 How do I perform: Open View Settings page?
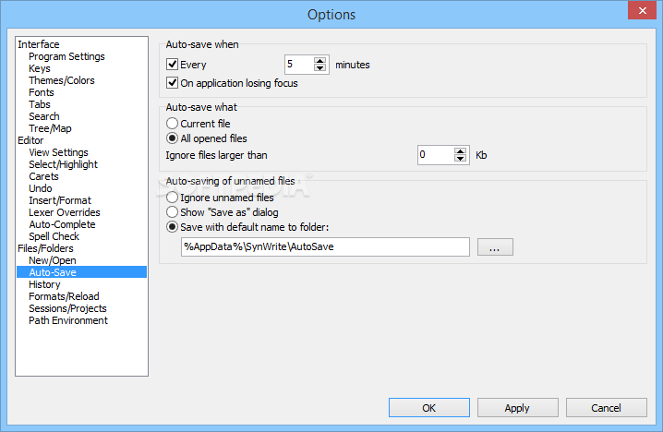[58, 152]
